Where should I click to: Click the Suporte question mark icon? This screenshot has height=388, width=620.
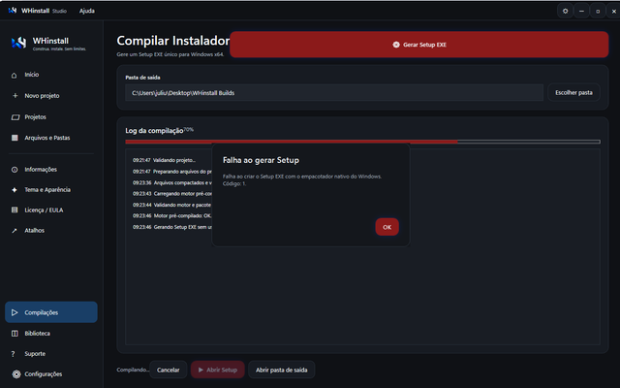tap(13, 354)
